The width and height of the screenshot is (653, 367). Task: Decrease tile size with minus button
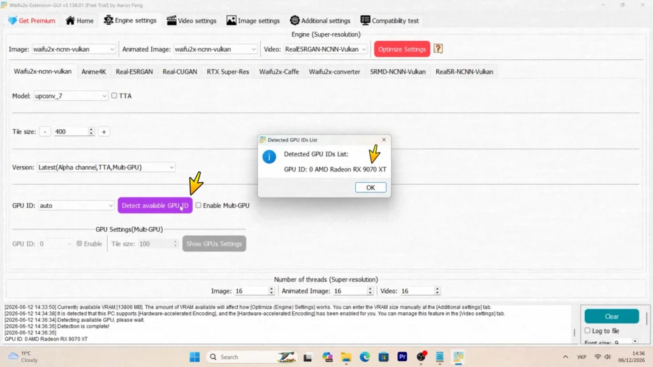45,131
